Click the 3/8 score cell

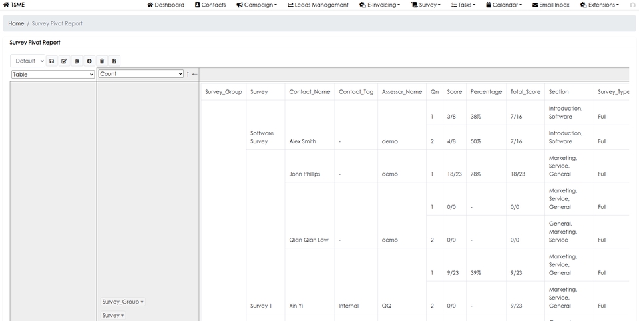click(x=451, y=117)
